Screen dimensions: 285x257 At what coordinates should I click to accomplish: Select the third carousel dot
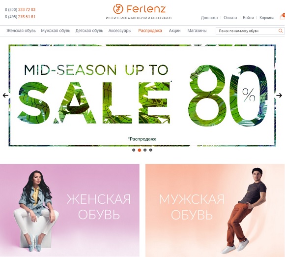pos(145,150)
